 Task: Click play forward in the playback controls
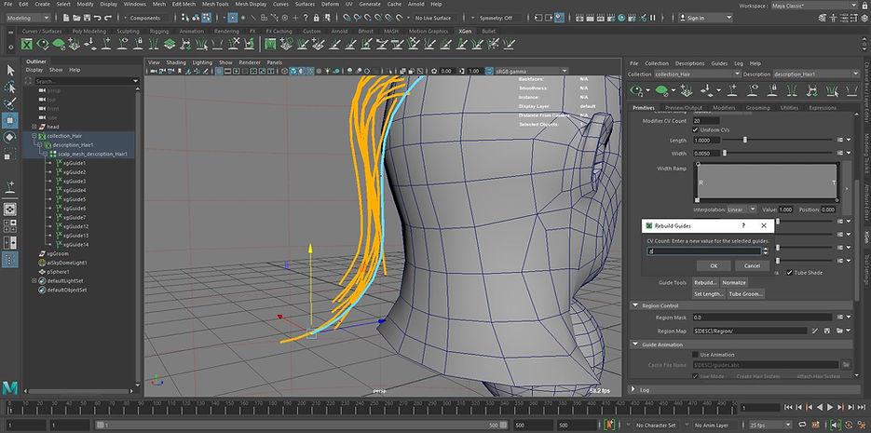point(830,408)
